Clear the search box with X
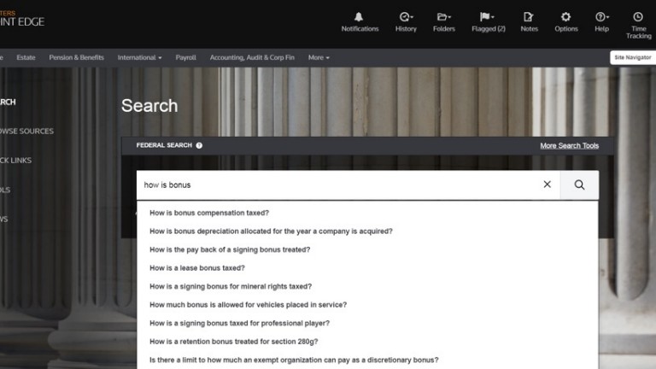This screenshot has height=369, width=656. 548,184
